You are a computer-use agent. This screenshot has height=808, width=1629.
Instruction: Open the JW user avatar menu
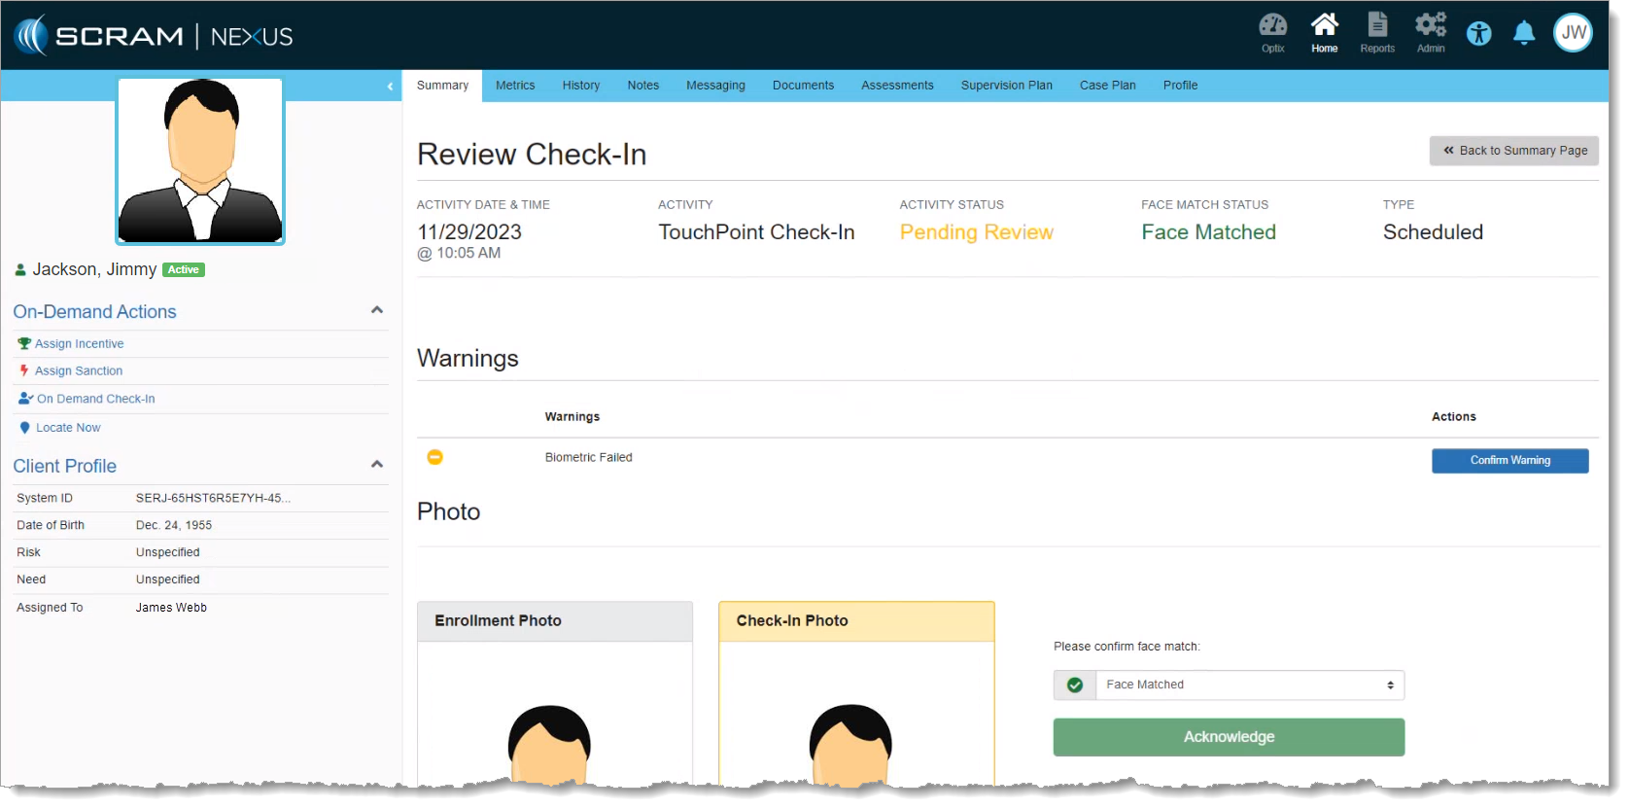click(x=1573, y=33)
